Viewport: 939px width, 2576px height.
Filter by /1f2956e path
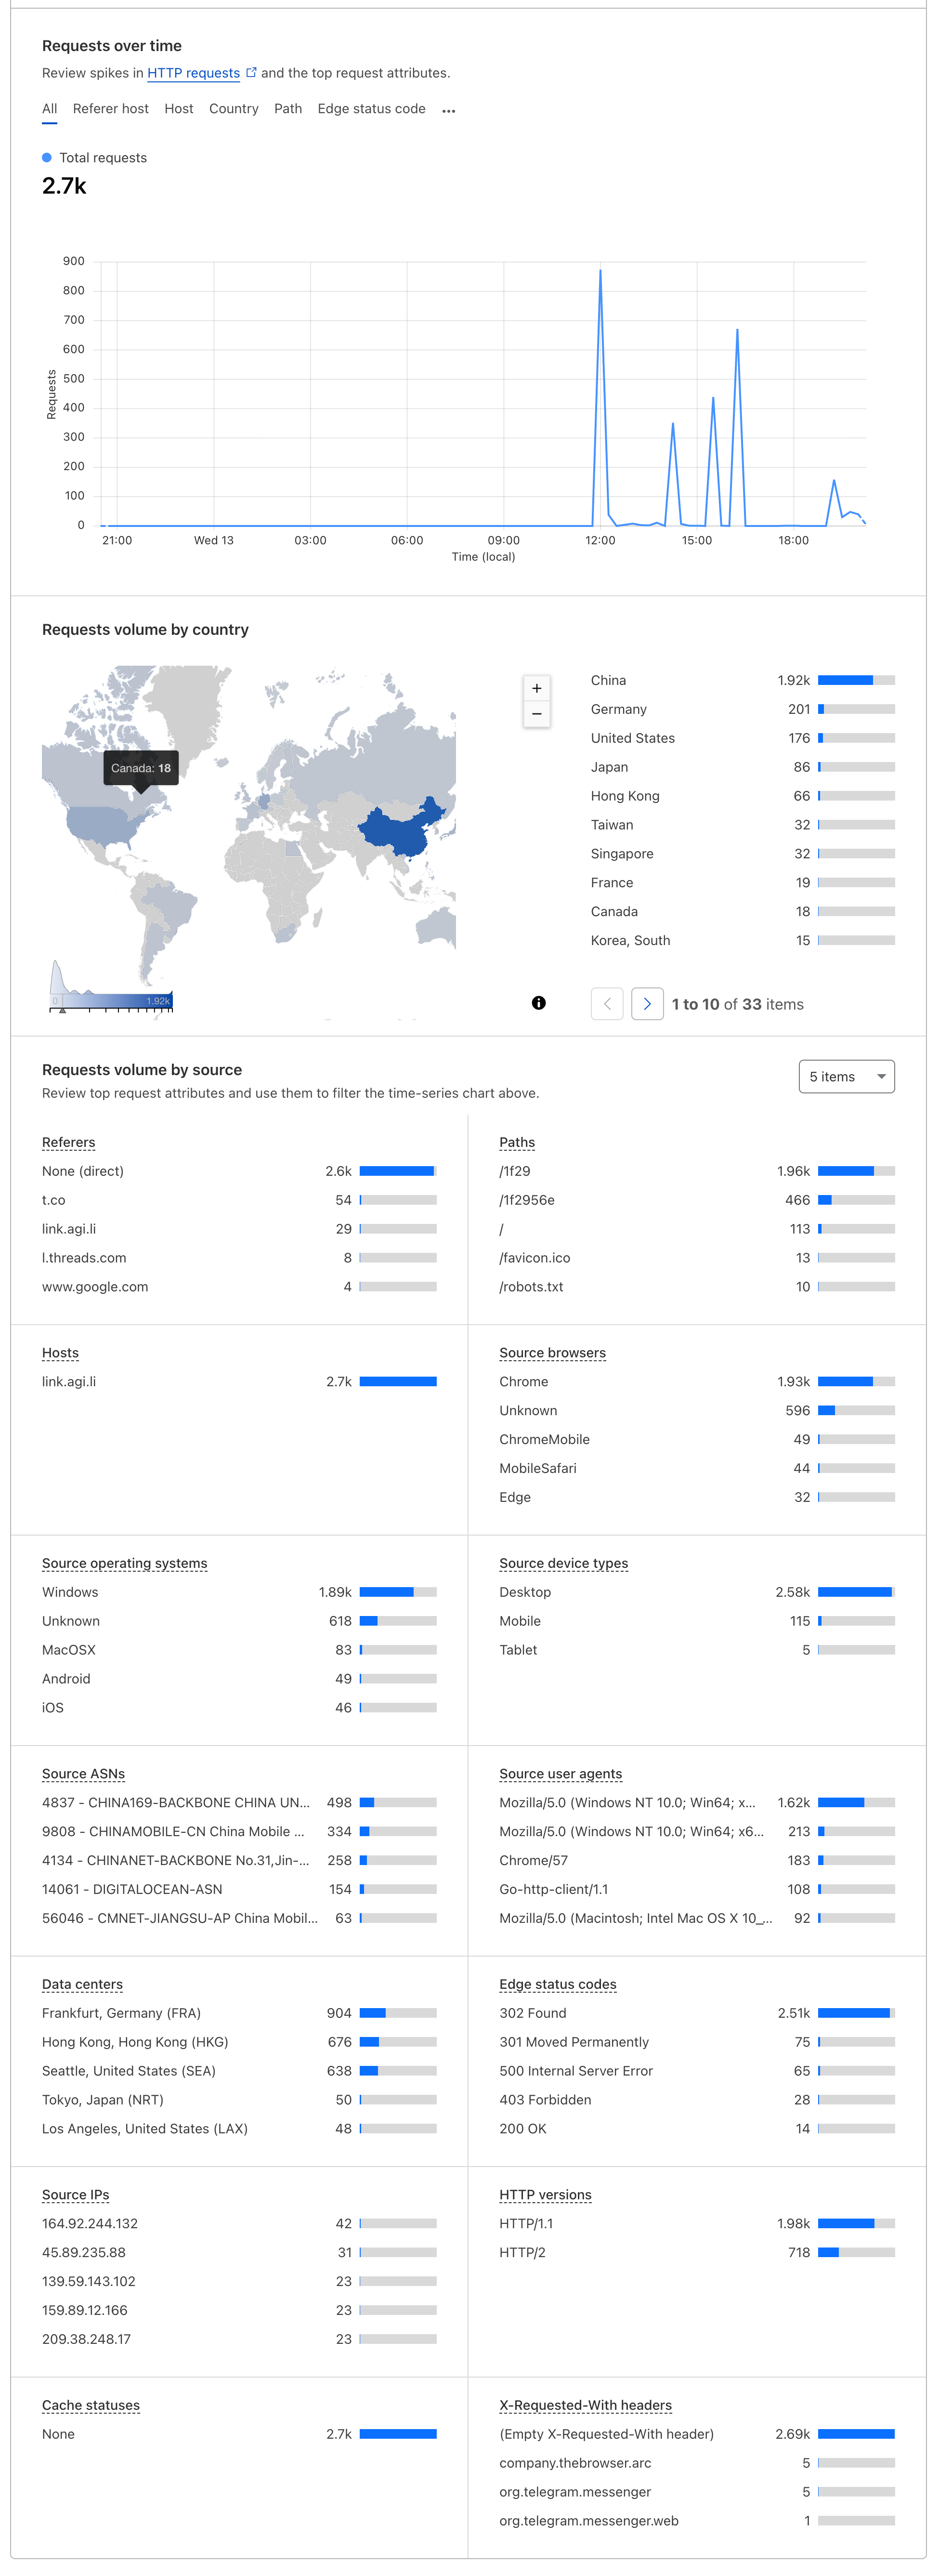pyautogui.click(x=697, y=1200)
